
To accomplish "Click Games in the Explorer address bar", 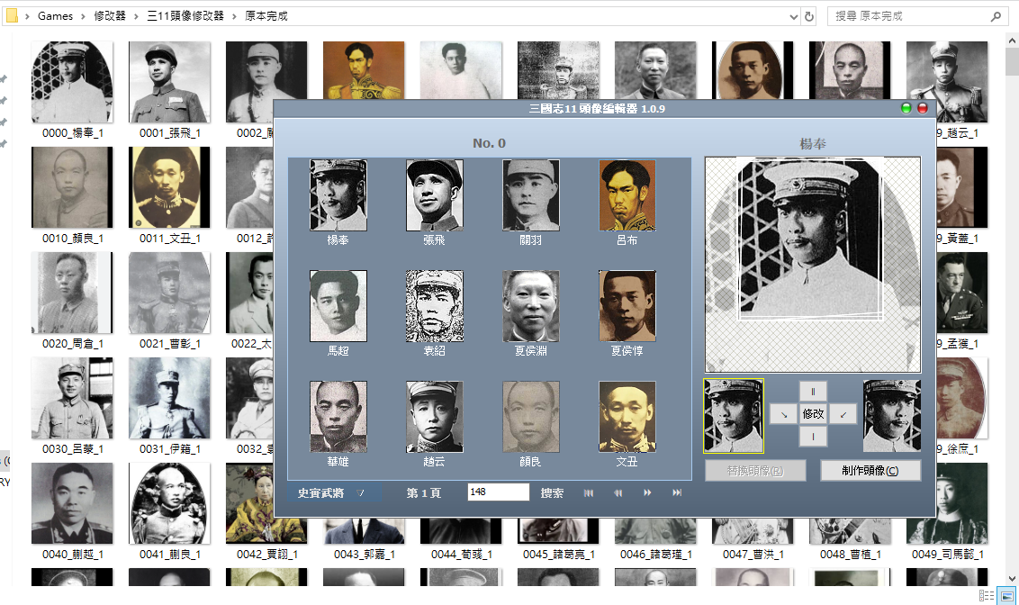I will tap(55, 16).
